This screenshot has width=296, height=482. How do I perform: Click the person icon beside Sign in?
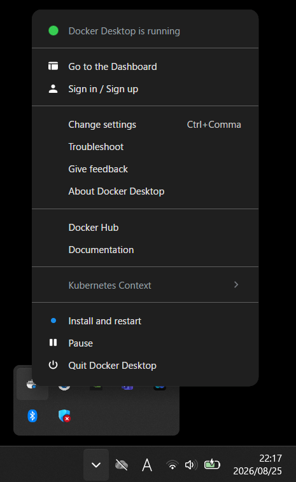point(53,89)
